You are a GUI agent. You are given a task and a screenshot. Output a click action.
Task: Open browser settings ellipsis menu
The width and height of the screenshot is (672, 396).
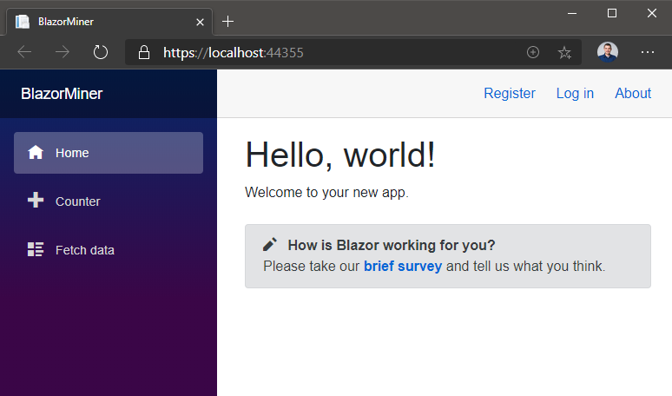pyautogui.click(x=647, y=52)
